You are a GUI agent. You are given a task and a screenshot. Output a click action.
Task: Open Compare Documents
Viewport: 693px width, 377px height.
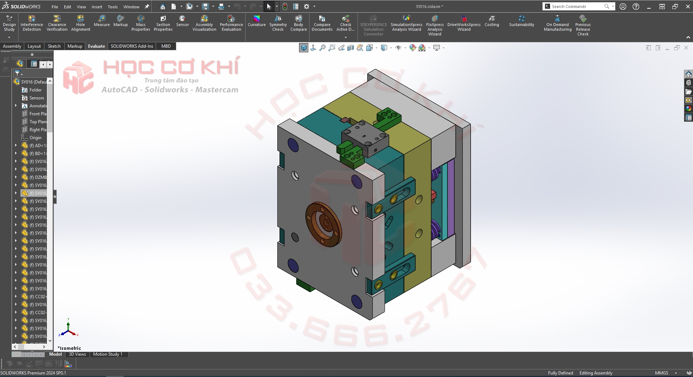coord(322,23)
